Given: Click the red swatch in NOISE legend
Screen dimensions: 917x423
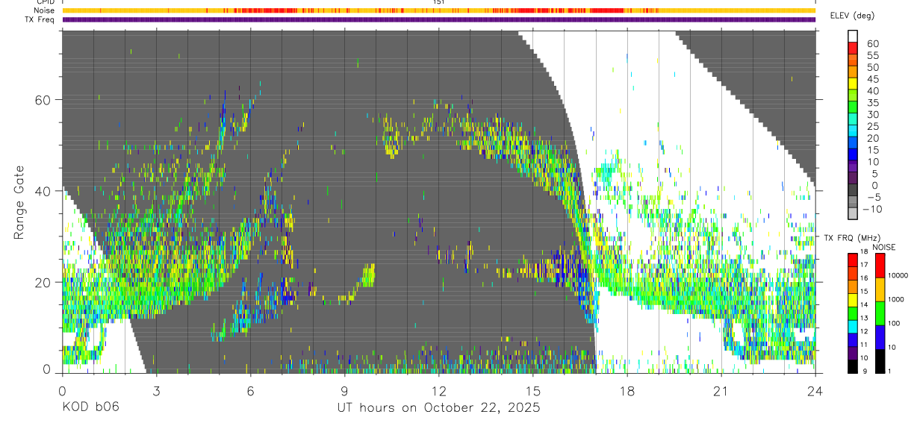Looking at the screenshot, I should pyautogui.click(x=880, y=265).
